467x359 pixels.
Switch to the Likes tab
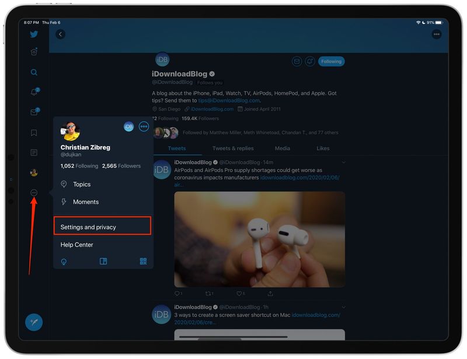coord(323,149)
